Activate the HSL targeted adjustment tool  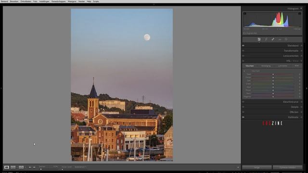pos(244,71)
